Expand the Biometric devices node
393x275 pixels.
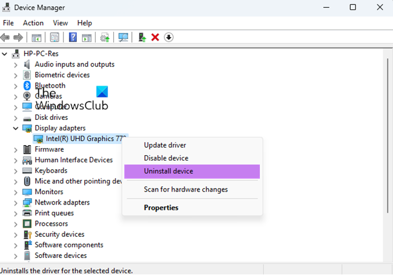[x=15, y=75]
